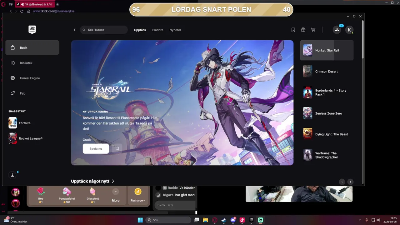Open Task View on the taskbar
This screenshot has height=225, width=400.
click(x=196, y=220)
